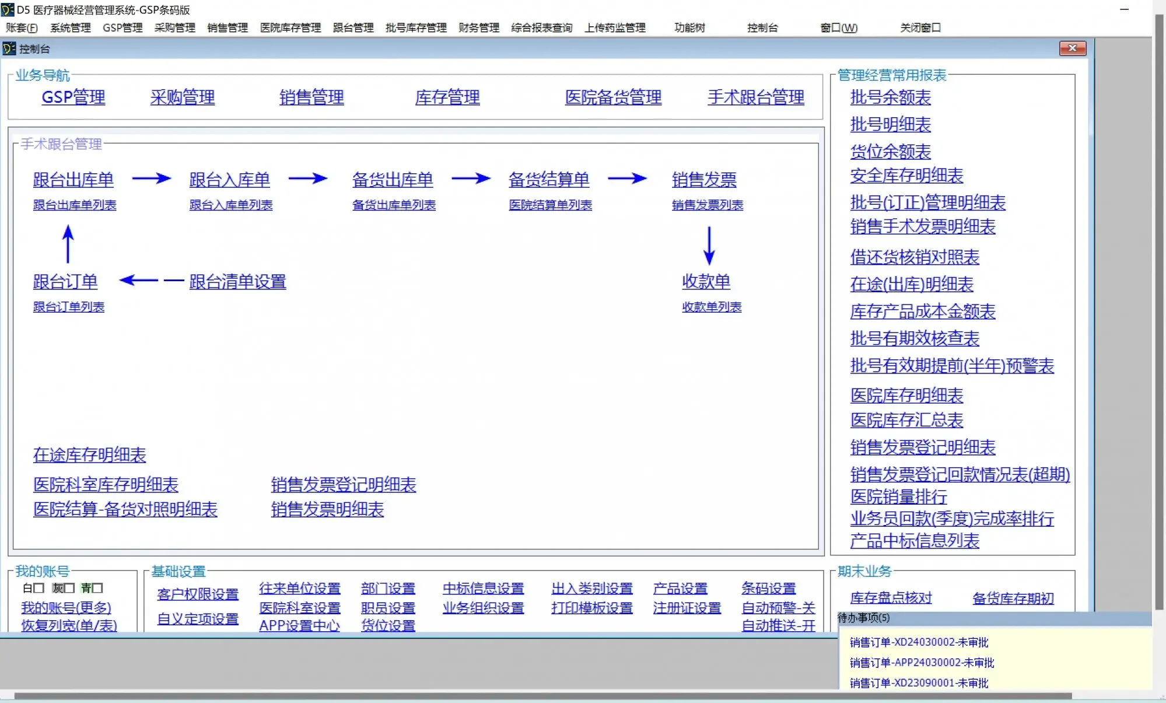Open the 跟台清单设置 link

click(237, 282)
